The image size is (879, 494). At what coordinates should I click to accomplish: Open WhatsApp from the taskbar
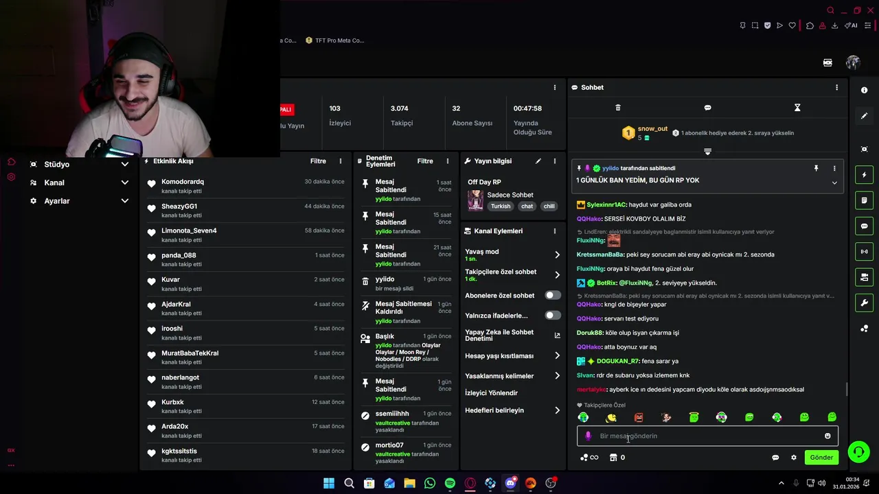point(430,483)
